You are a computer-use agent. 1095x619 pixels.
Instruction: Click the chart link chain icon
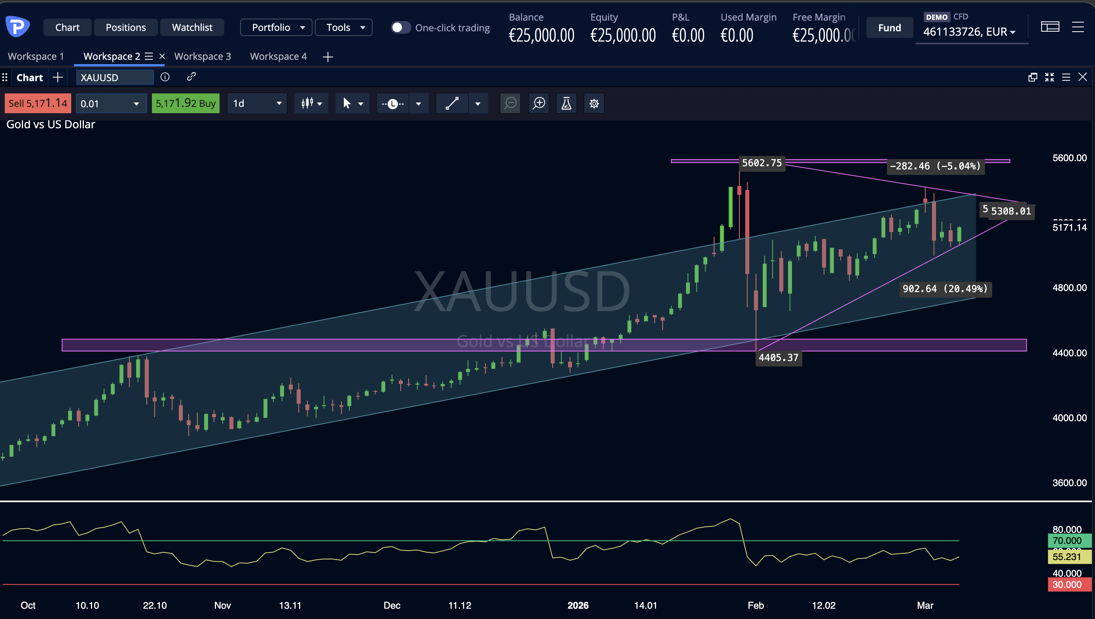pos(191,76)
